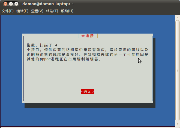Click the word pppoe in the message
This screenshot has width=180, height=128.
pos(45,59)
